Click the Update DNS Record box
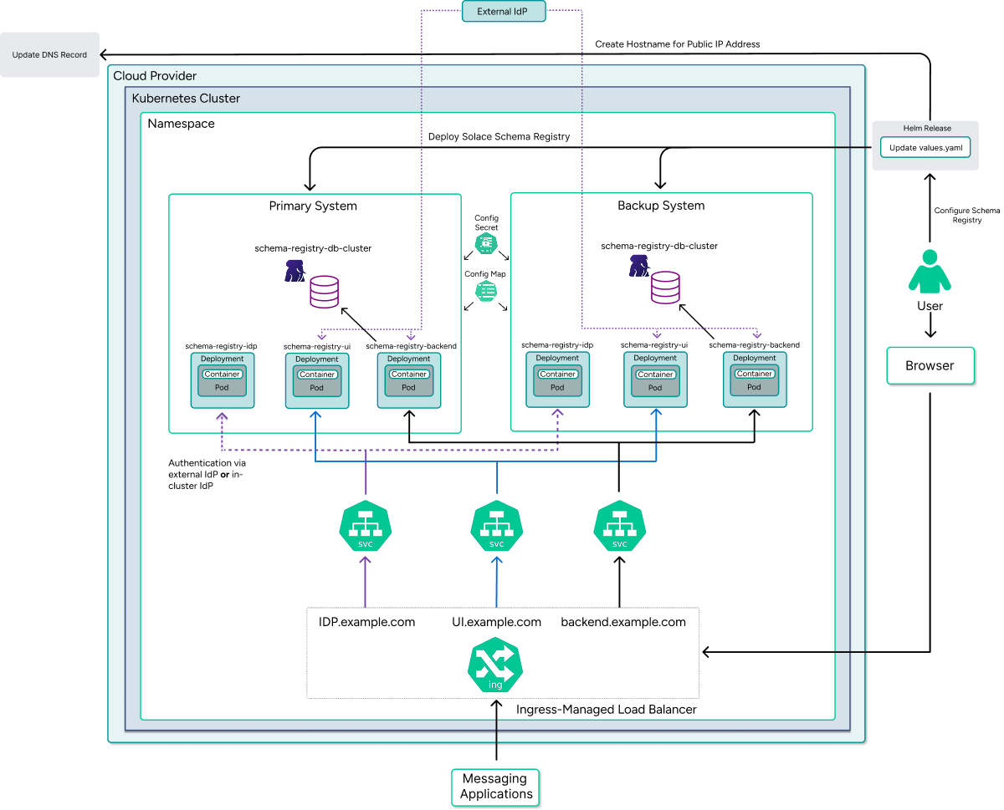 [x=49, y=55]
